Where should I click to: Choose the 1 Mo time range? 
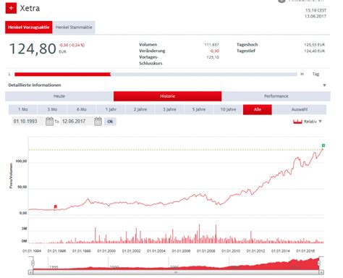click(23, 109)
